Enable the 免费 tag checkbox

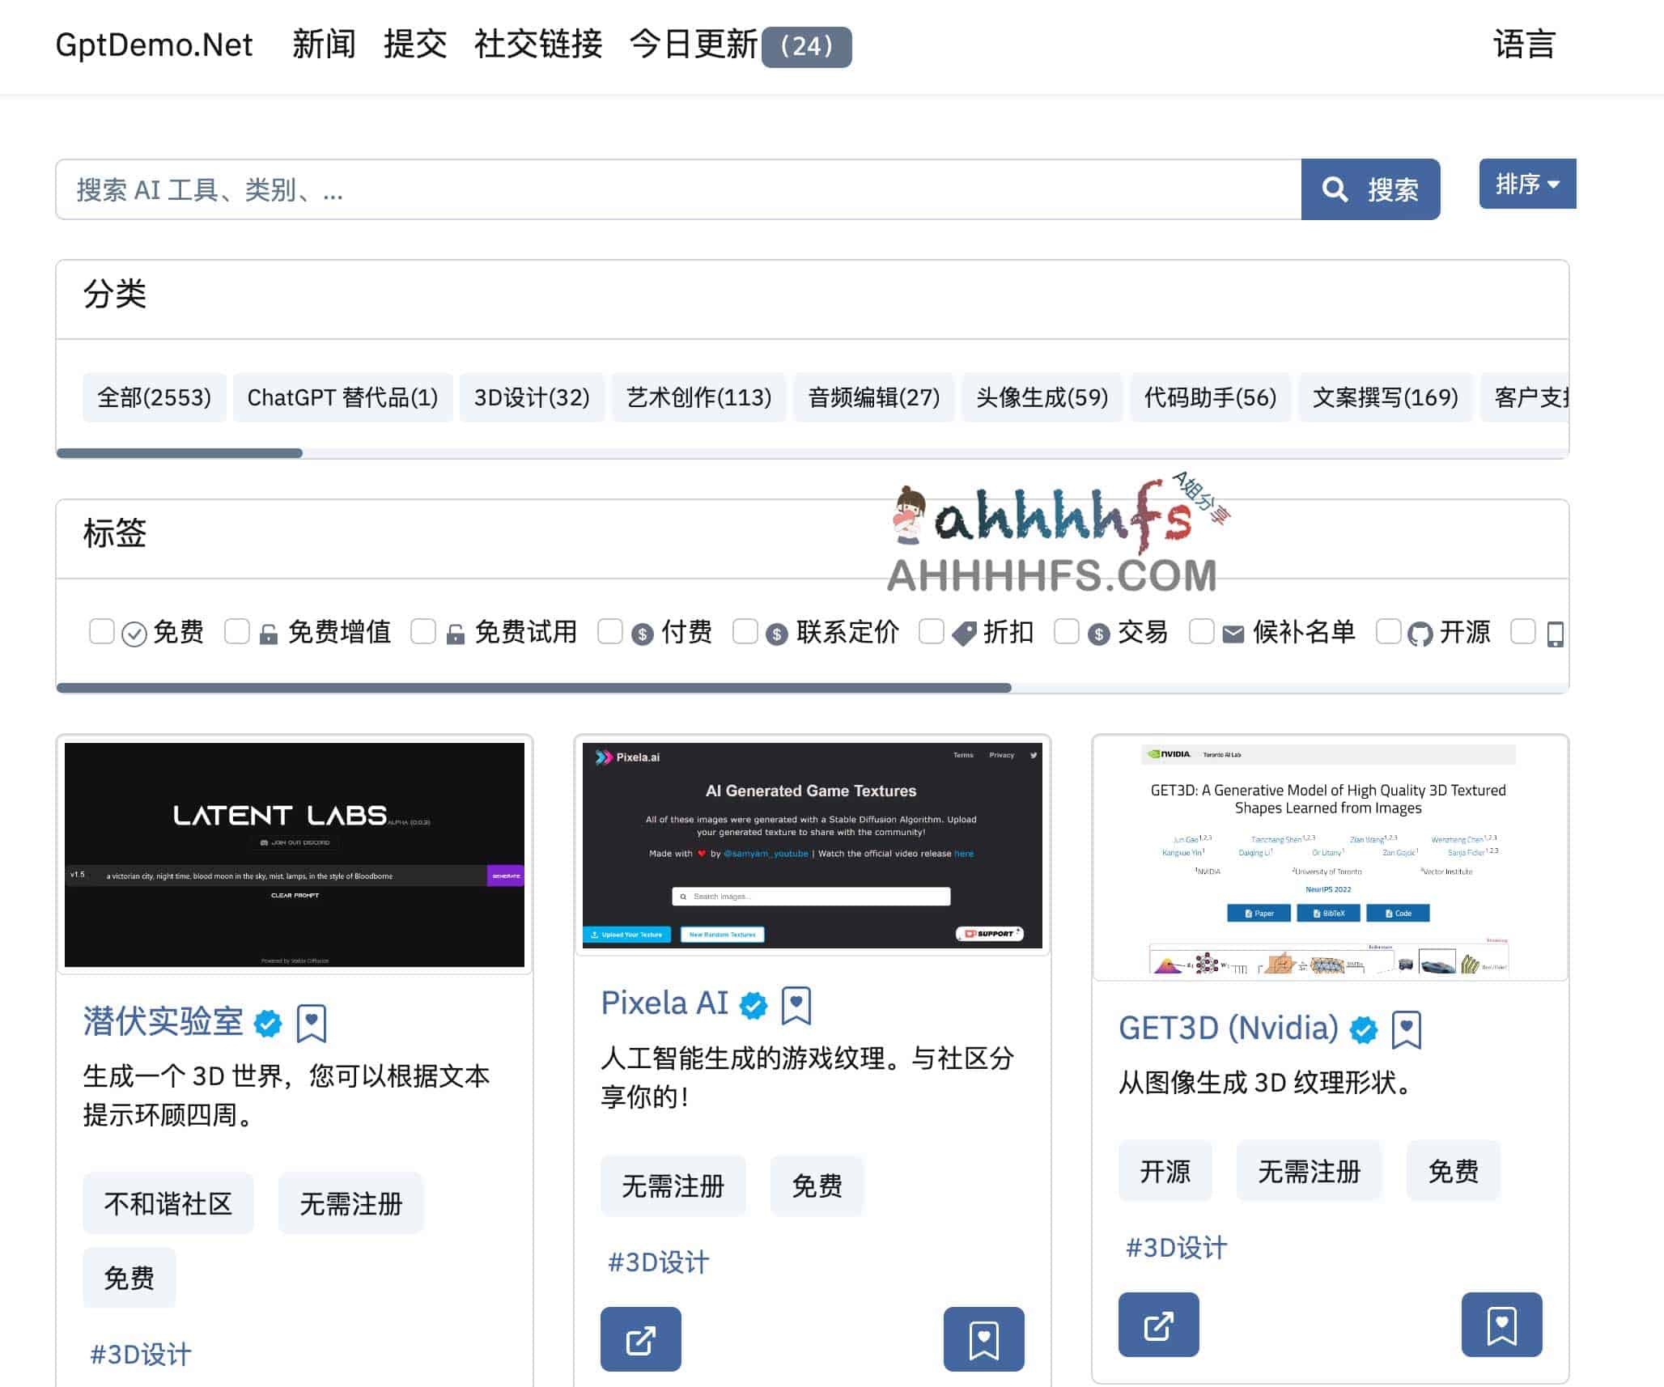[x=102, y=631]
